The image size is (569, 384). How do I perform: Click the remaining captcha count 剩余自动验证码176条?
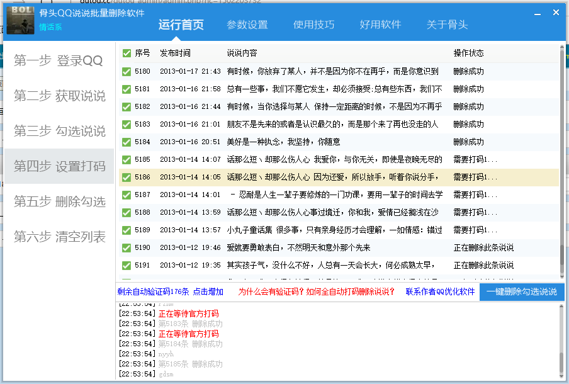point(153,292)
